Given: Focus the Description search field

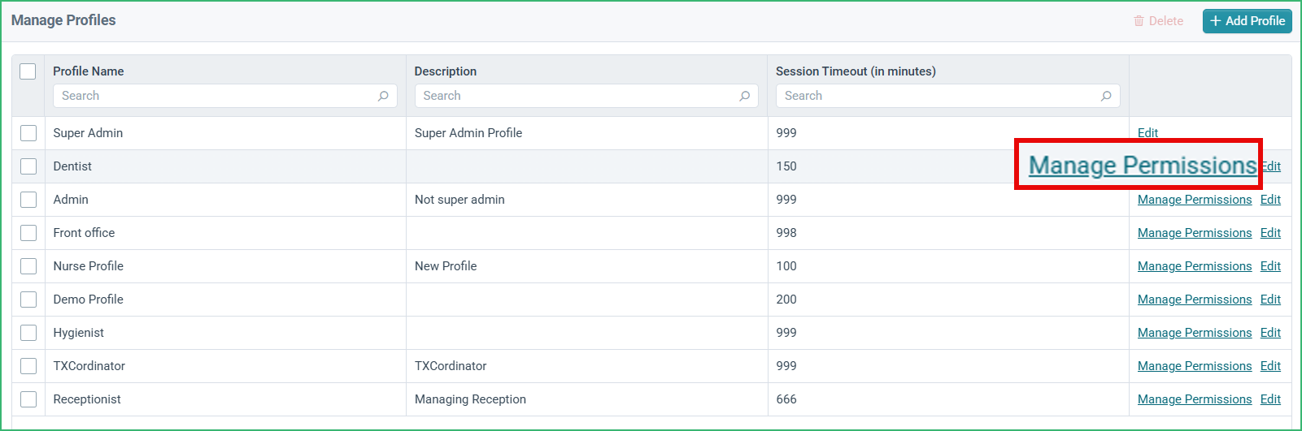Looking at the screenshot, I should (586, 96).
